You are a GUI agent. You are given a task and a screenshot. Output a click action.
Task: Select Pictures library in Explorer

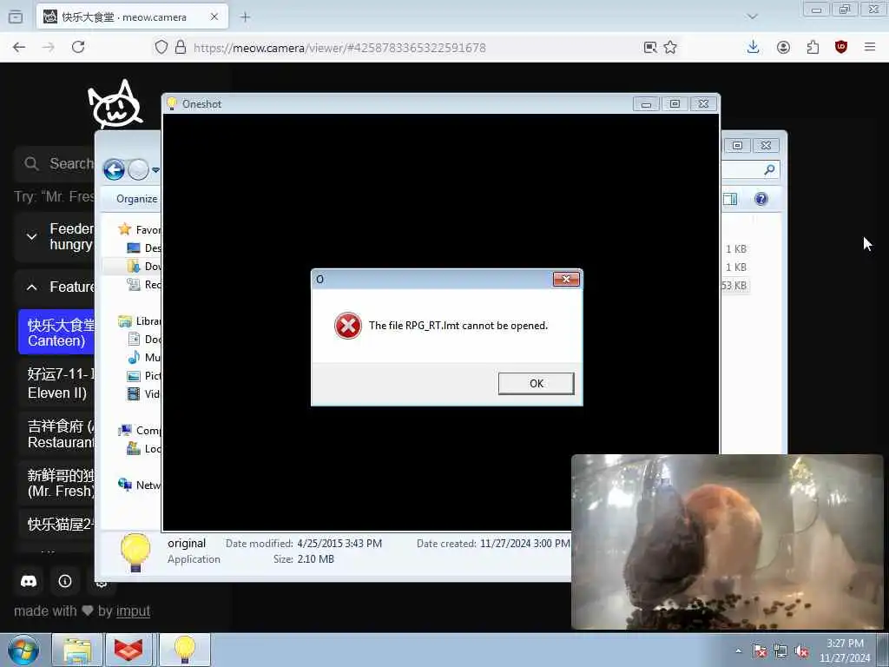tap(144, 375)
